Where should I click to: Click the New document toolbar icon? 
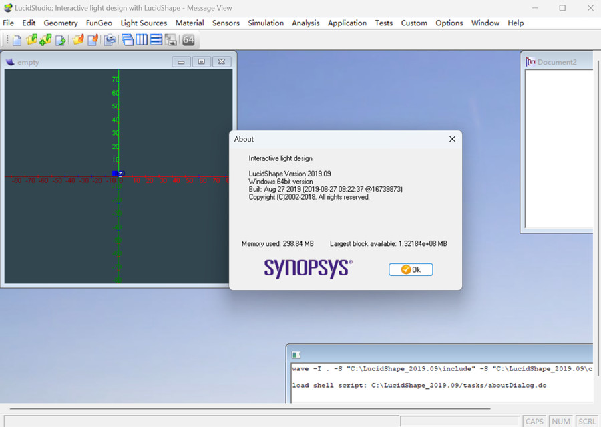coord(17,40)
